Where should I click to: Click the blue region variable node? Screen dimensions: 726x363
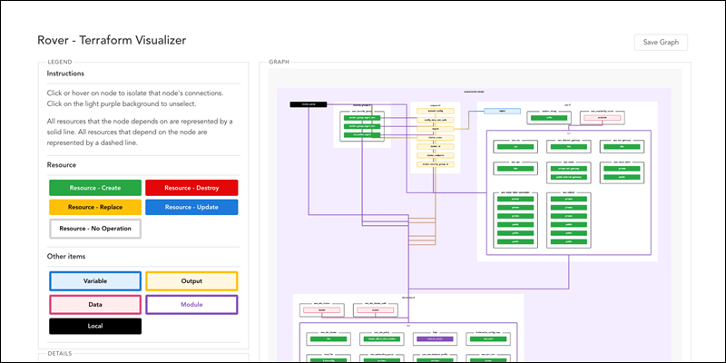click(x=503, y=111)
